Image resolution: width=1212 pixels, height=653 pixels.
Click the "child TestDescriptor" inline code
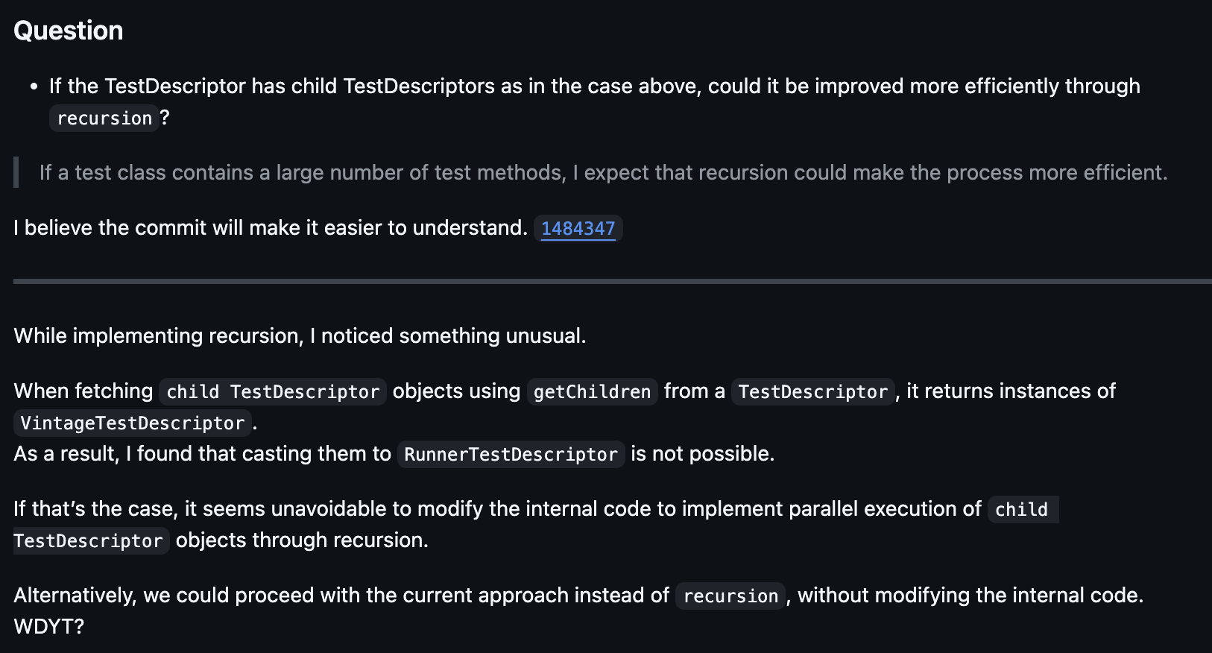pos(273,391)
